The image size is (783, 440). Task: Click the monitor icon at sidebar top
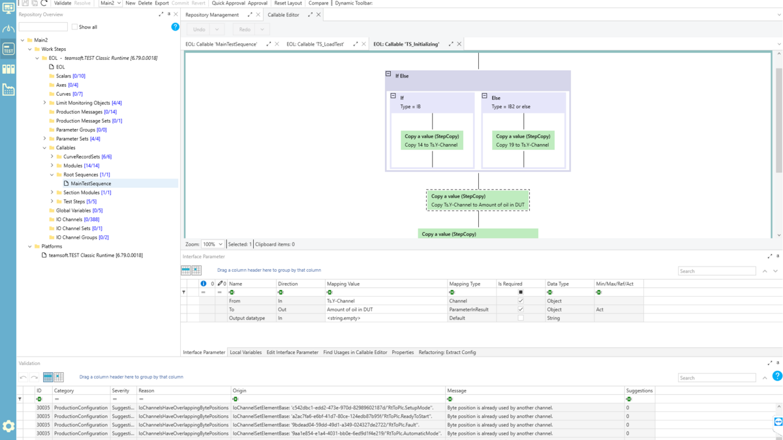click(x=8, y=7)
